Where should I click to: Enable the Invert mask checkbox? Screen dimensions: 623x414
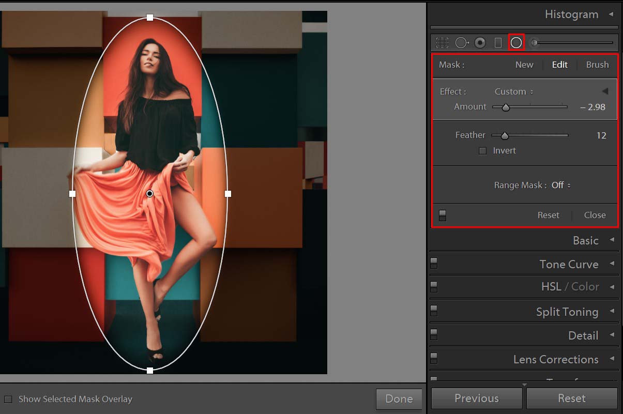483,151
